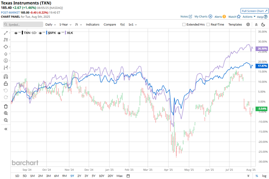This screenshot has height=179, width=269.
Task: Switch to dark mode with the moon icon
Action: tap(263, 25)
